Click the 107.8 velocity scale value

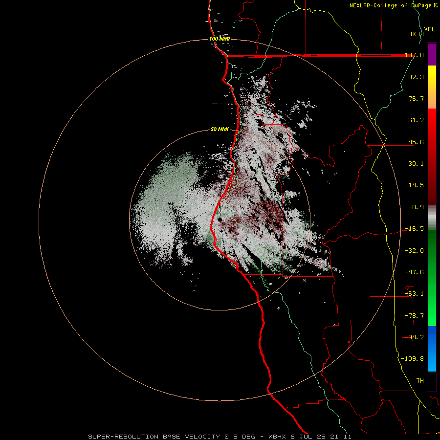point(414,55)
